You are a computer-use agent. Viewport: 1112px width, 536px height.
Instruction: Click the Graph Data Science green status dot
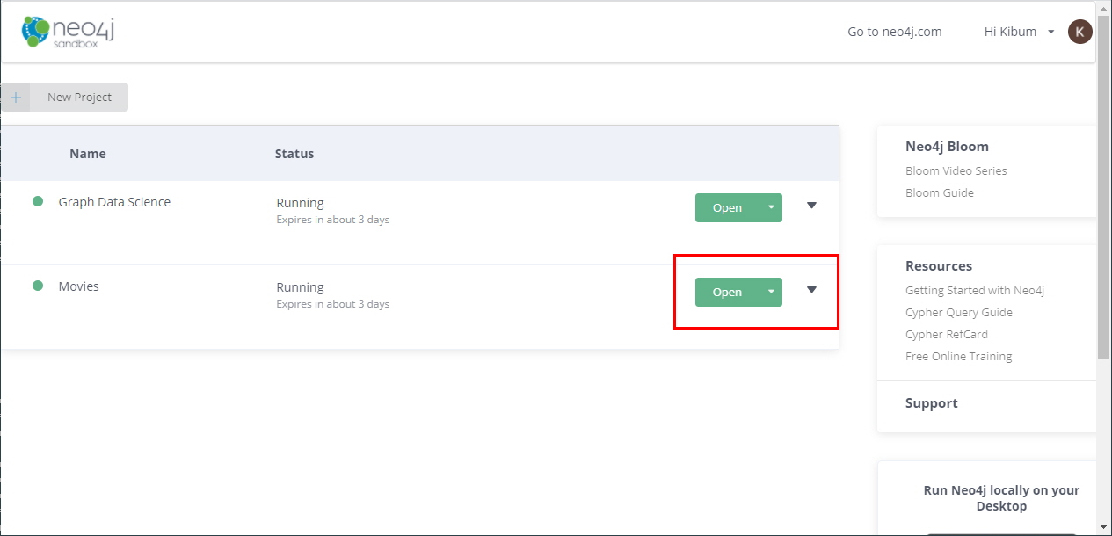(38, 201)
